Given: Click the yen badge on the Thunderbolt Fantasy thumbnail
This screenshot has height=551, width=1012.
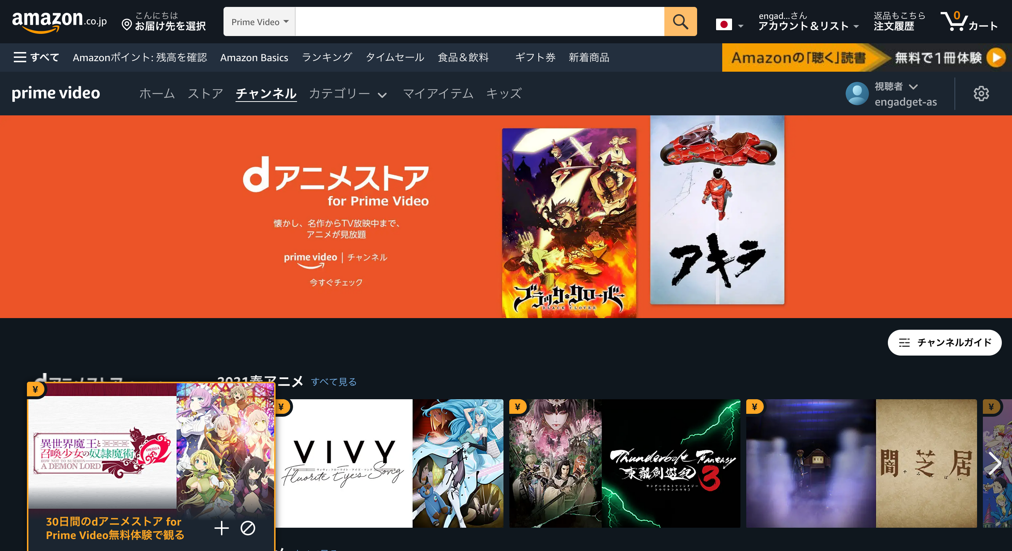Looking at the screenshot, I should [518, 407].
